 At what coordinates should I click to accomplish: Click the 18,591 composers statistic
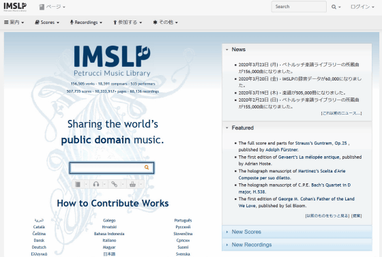tap(113, 84)
